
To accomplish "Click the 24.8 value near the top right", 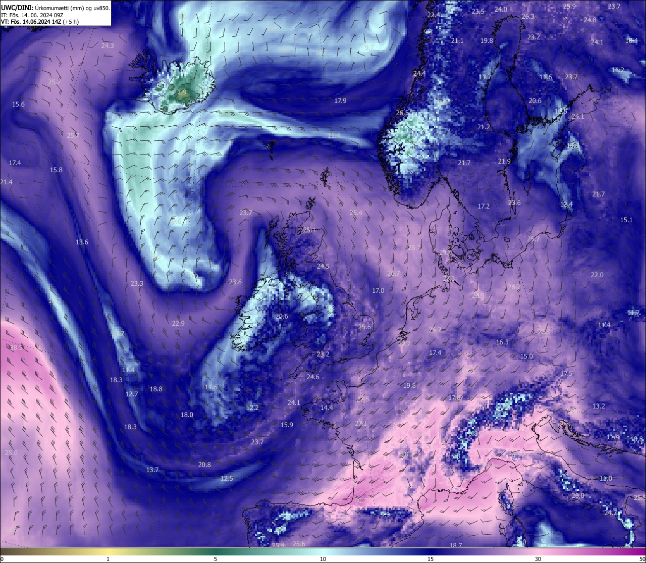I will (590, 20).
